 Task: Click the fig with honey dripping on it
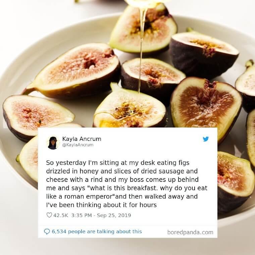(x=130, y=106)
